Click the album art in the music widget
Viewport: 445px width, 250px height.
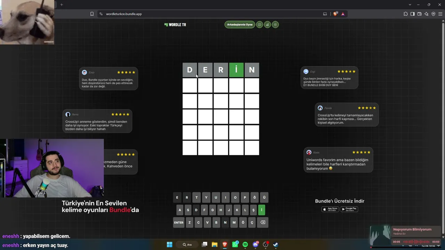tap(380, 236)
